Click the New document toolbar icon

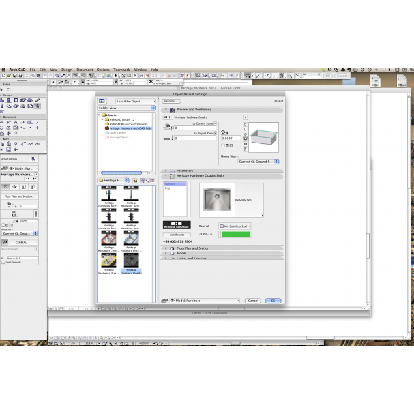click(3, 76)
